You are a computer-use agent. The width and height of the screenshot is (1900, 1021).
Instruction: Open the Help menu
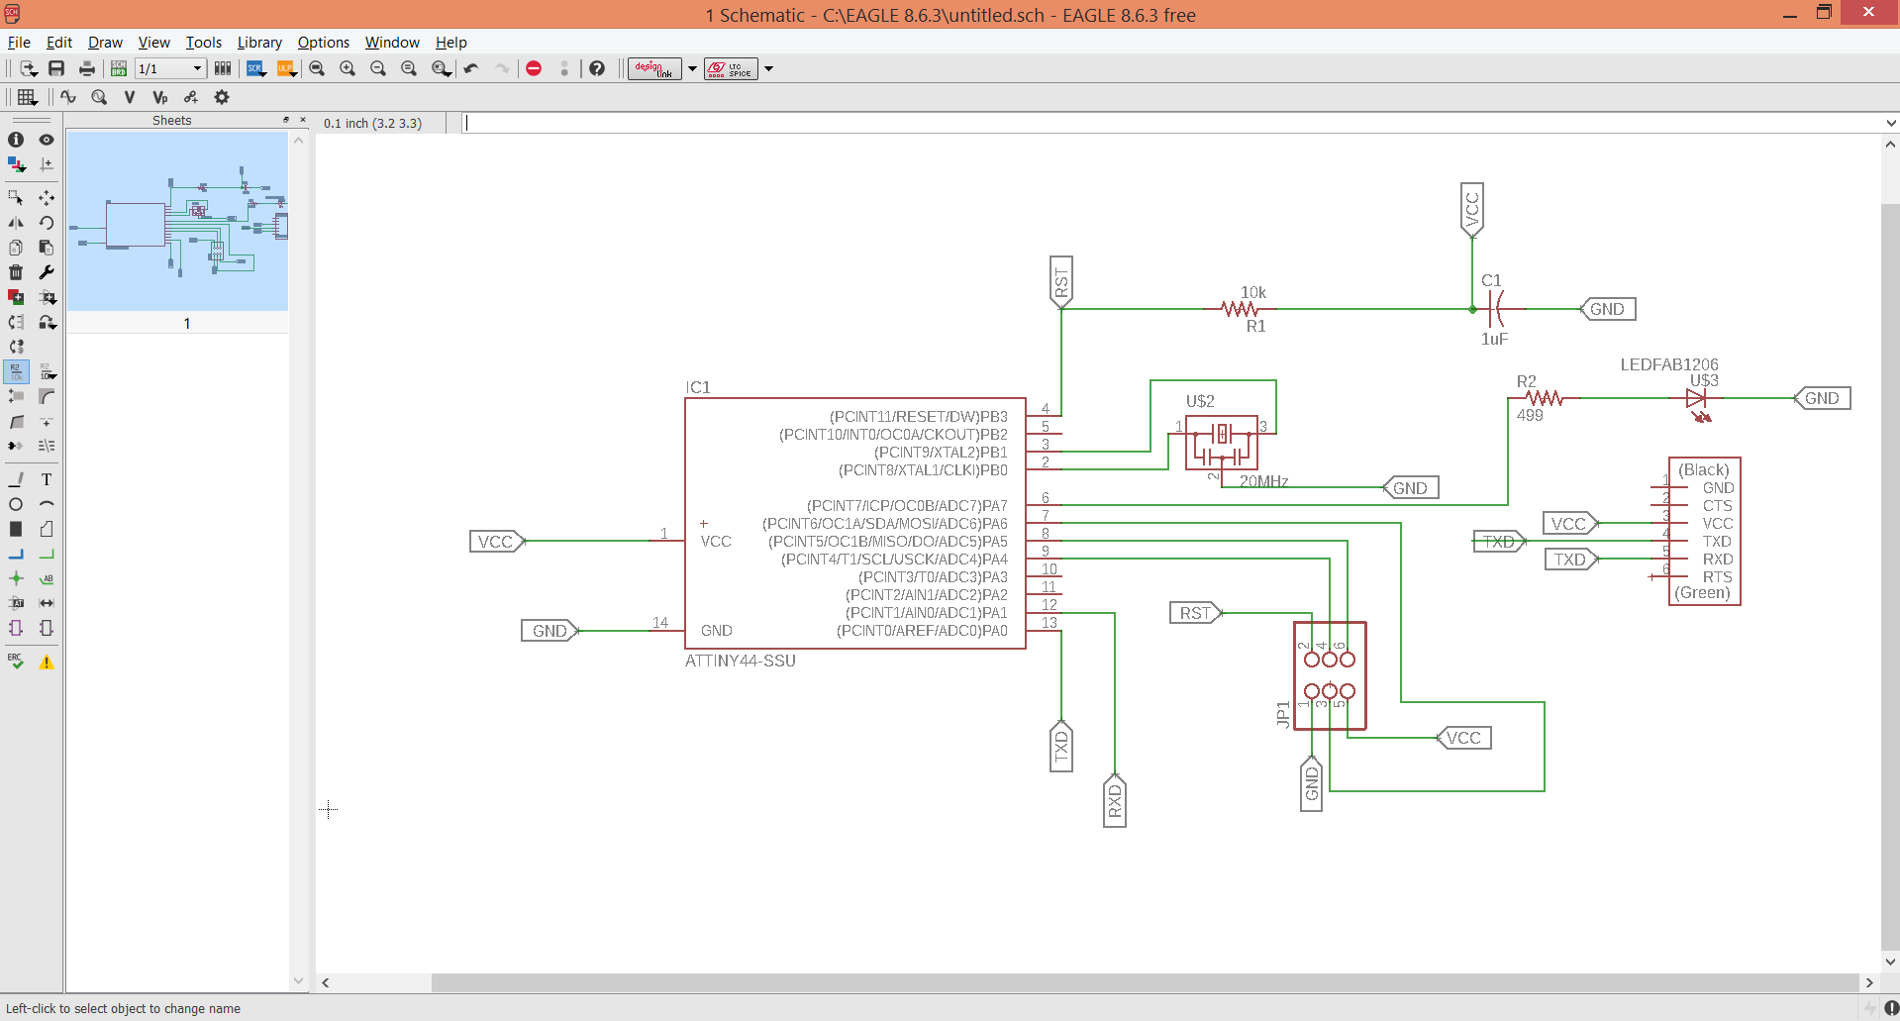click(450, 43)
